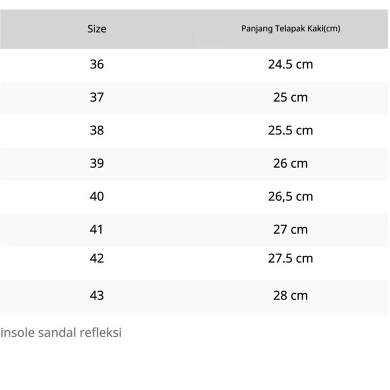Click the 27 cm foot length value
This screenshot has width=390, height=390.
tap(290, 229)
